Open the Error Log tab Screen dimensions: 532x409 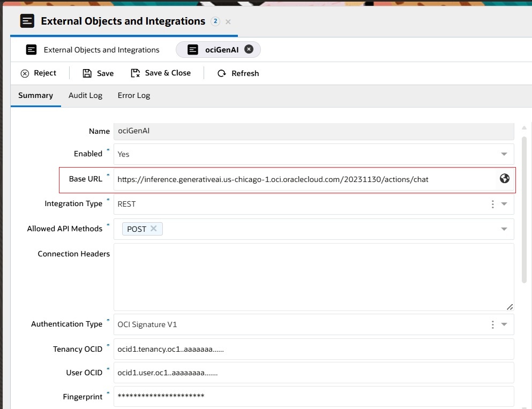(133, 95)
